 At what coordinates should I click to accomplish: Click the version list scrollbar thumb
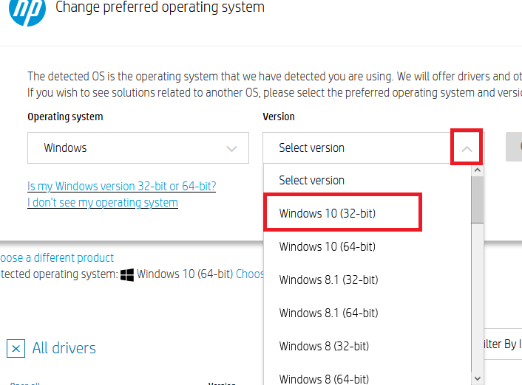tap(478, 200)
